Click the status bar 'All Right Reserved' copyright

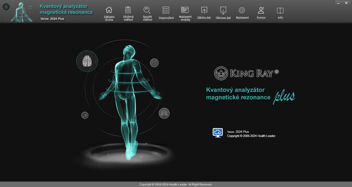click(x=176, y=185)
